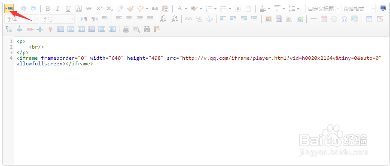The image size is (390, 166).
Task: Open the highlight color dropdown arrow
Action: (201, 9)
